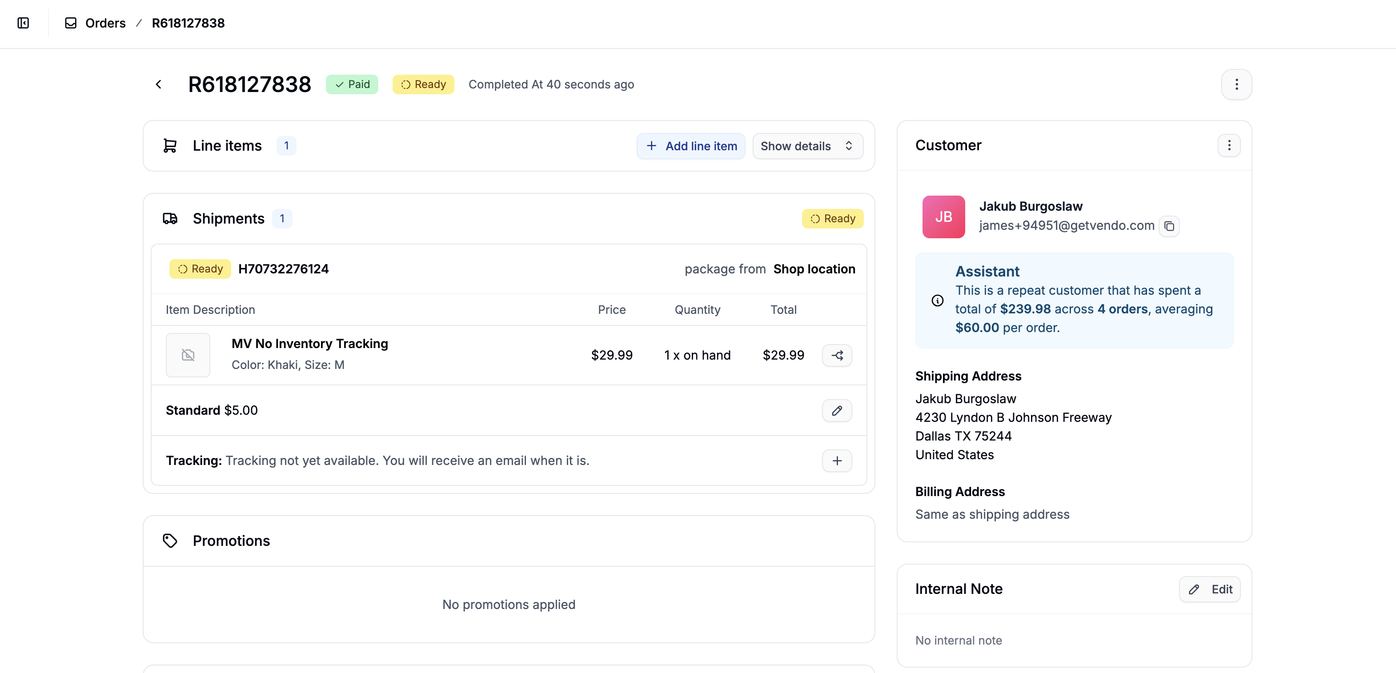Click the back chevron beside R618127838
1396x673 pixels.
(x=158, y=84)
